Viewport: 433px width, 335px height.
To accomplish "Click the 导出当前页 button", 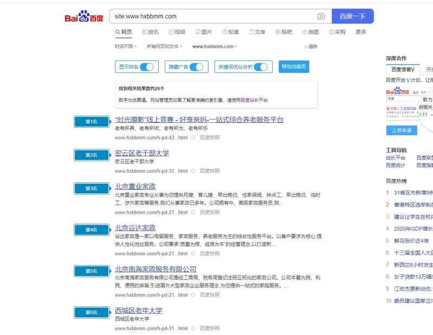I will click(x=294, y=67).
